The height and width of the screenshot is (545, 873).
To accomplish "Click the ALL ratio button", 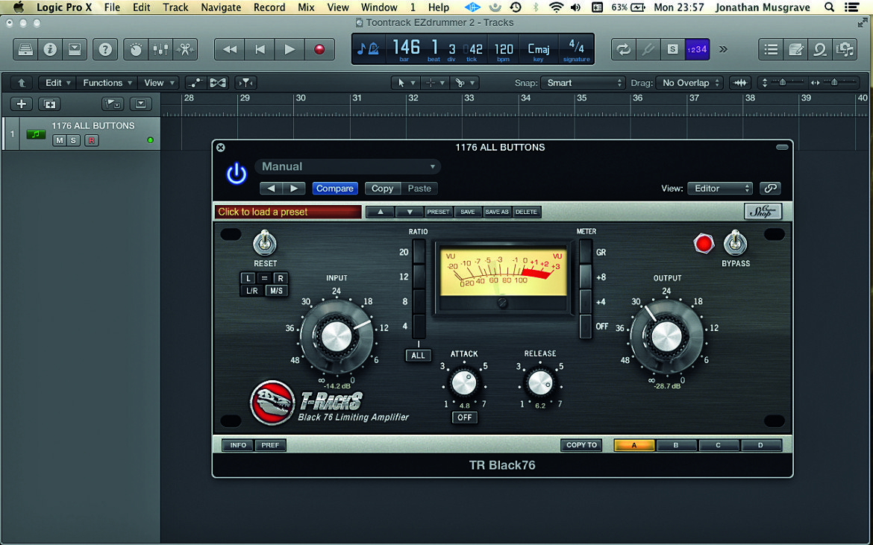I will 418,356.
